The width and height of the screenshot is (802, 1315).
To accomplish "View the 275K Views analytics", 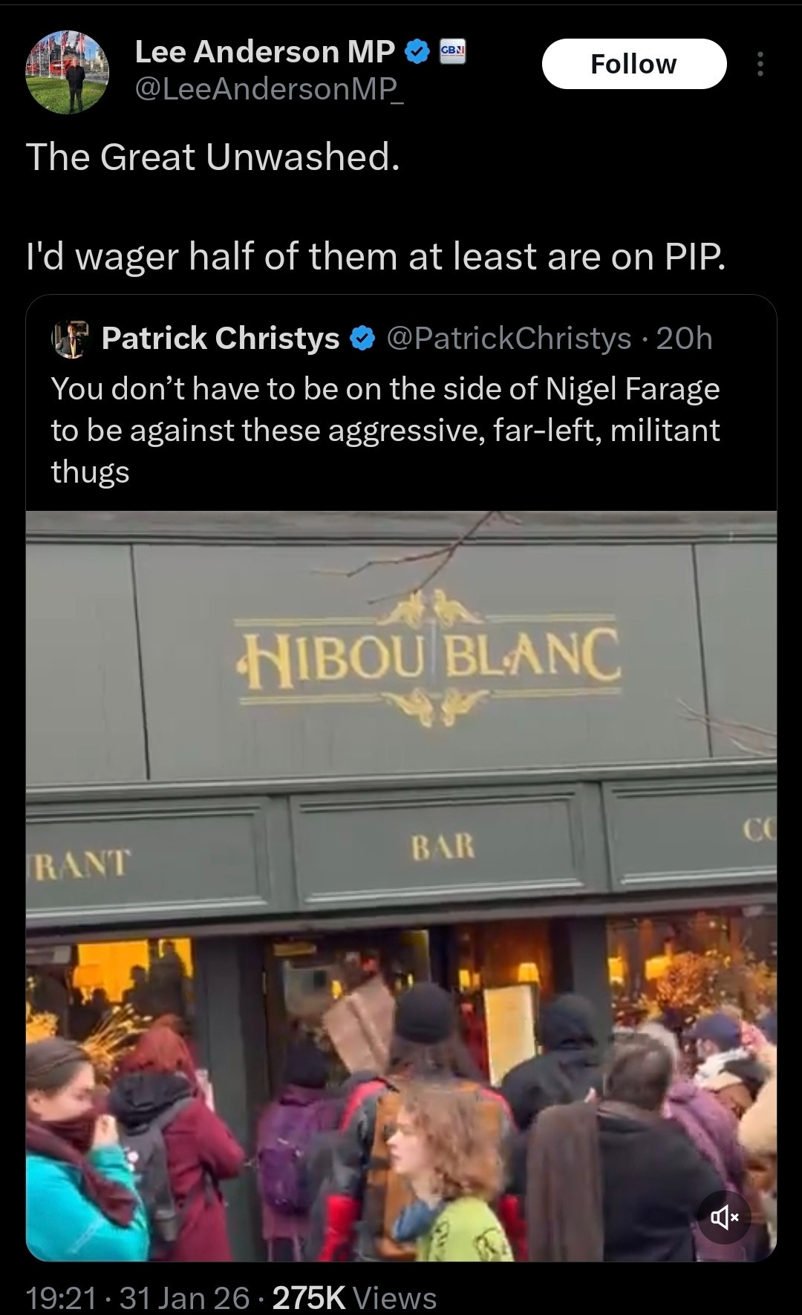I will 355,1297.
